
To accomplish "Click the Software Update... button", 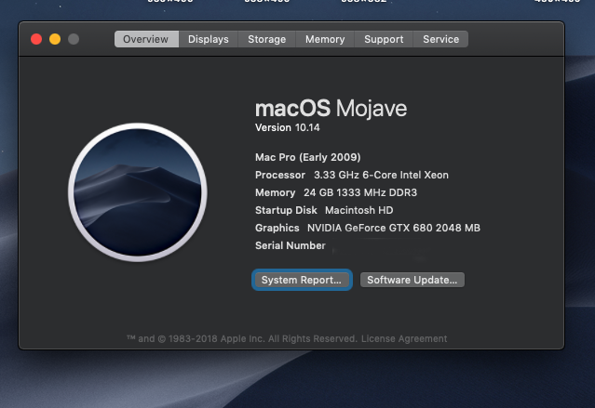I will pyautogui.click(x=412, y=280).
